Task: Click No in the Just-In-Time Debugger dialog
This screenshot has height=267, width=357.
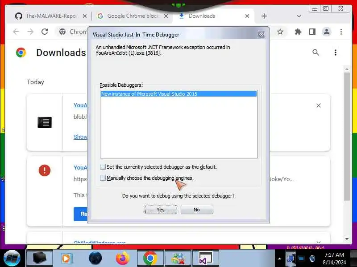Action: (197, 209)
